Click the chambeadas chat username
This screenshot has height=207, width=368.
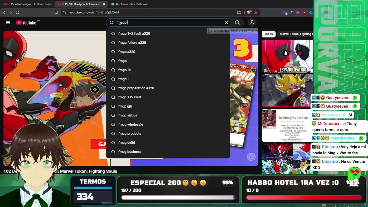342,138
